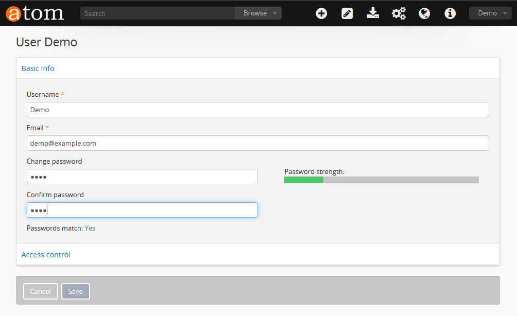Screen dimensions: 517x316
Task: Open the Browse dropdown next to search
Action: click(x=258, y=13)
